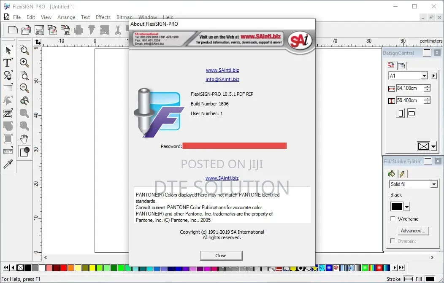The width and height of the screenshot is (444, 283).
Task: Click the width 84.100cm spinner arrows
Action: 427,88
